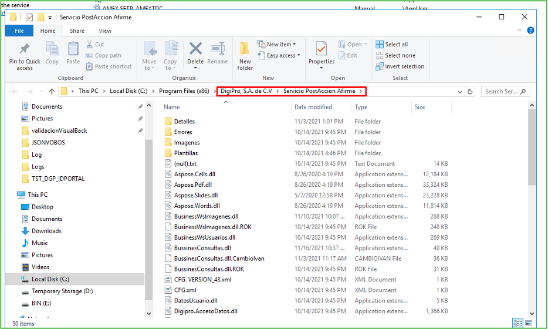The height and width of the screenshot is (329, 548).
Task: Open the Properties ribbon icon
Action: (321, 53)
